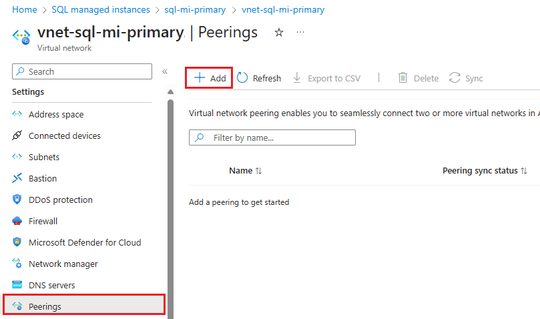Image resolution: width=540 pixels, height=319 pixels.
Task: Open the Bastion icon in sidebar
Action: (x=17, y=178)
